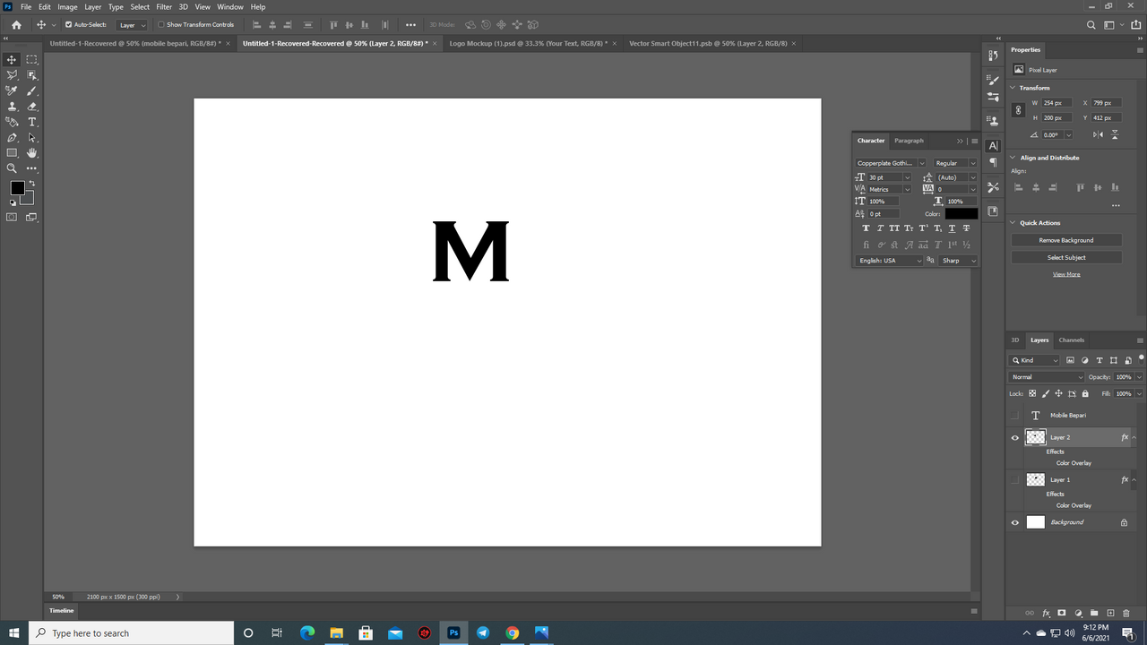Toggle the Auto-Select checkbox
Viewport: 1147px width, 645px height.
coord(69,25)
